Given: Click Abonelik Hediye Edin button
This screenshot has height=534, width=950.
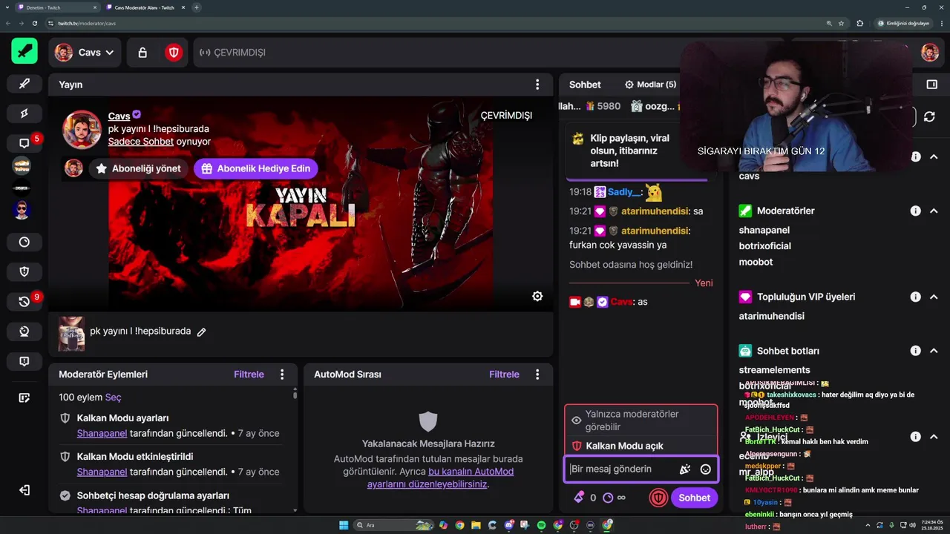Looking at the screenshot, I should [x=256, y=168].
